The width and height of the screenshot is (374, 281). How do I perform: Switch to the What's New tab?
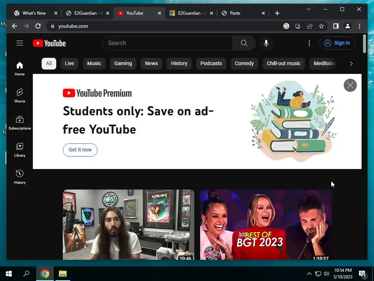click(36, 13)
